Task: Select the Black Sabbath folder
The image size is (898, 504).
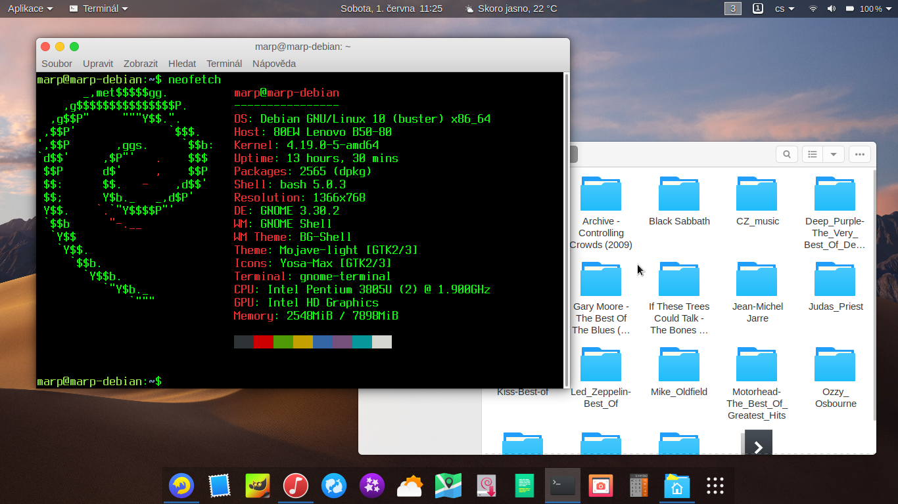Action: [x=679, y=201]
